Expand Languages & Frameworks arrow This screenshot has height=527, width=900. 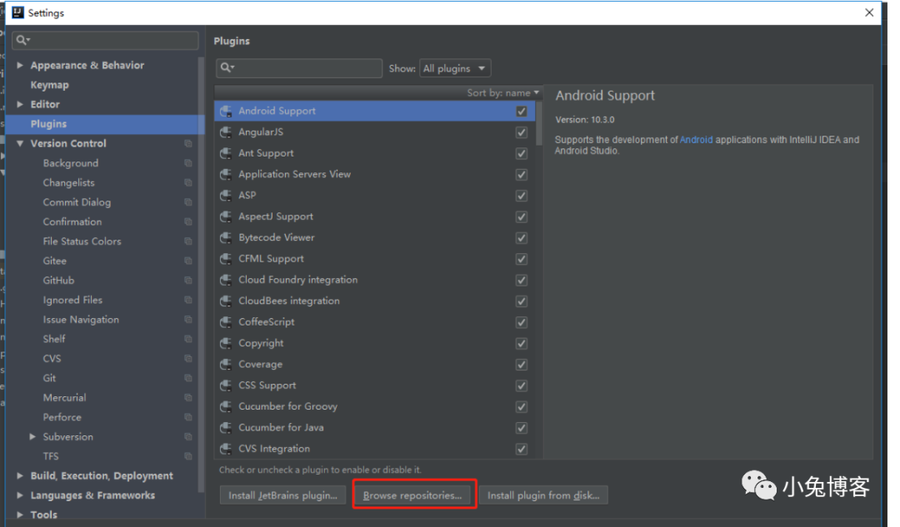[x=20, y=495]
